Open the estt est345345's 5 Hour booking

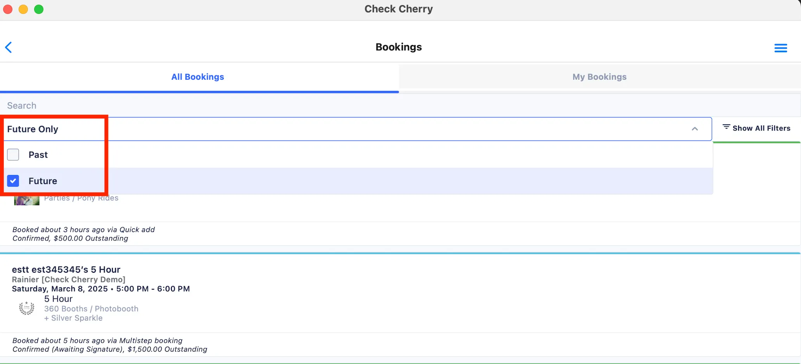click(66, 270)
